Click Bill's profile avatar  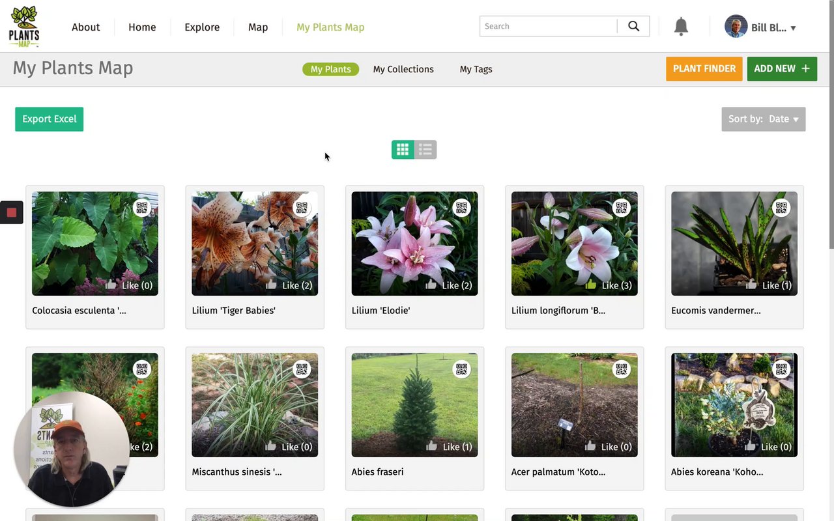(736, 27)
